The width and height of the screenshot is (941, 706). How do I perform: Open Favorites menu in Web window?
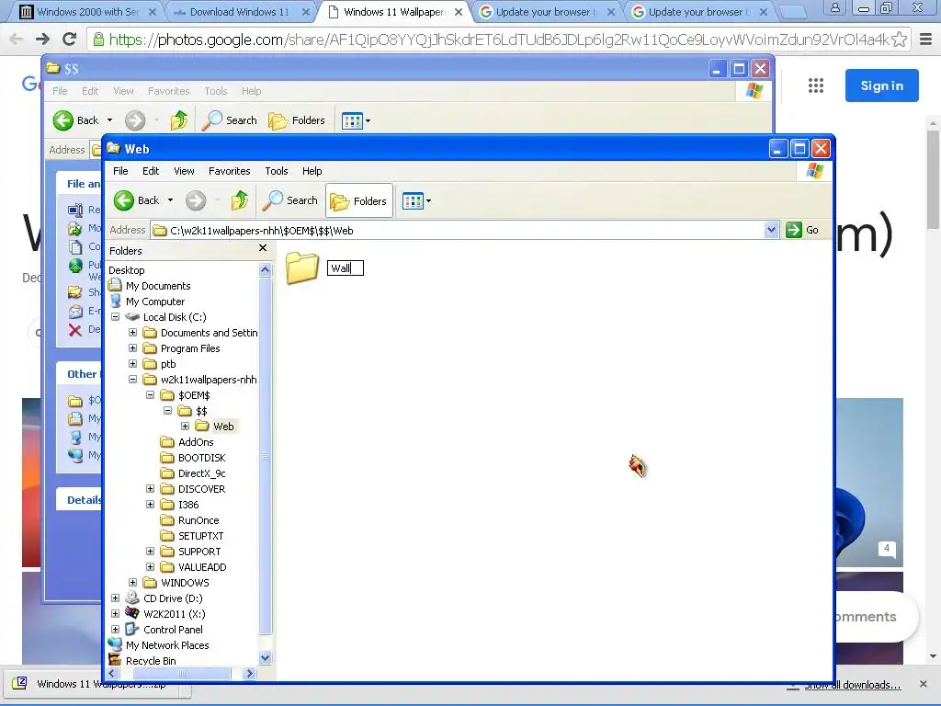pos(229,171)
